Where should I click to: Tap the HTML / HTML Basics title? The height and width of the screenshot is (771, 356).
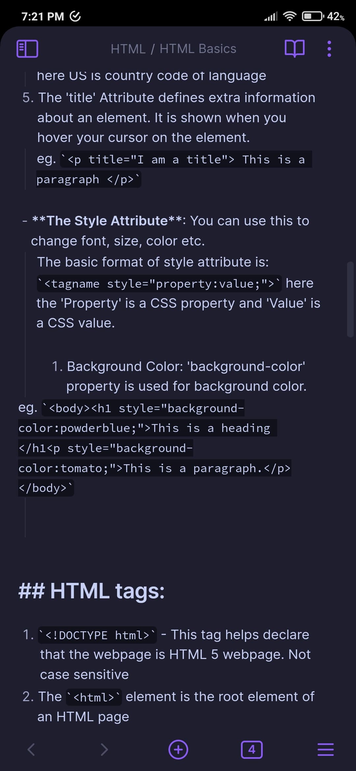click(x=173, y=49)
